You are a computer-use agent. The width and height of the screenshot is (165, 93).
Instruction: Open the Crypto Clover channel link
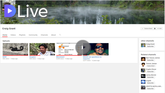151,69
